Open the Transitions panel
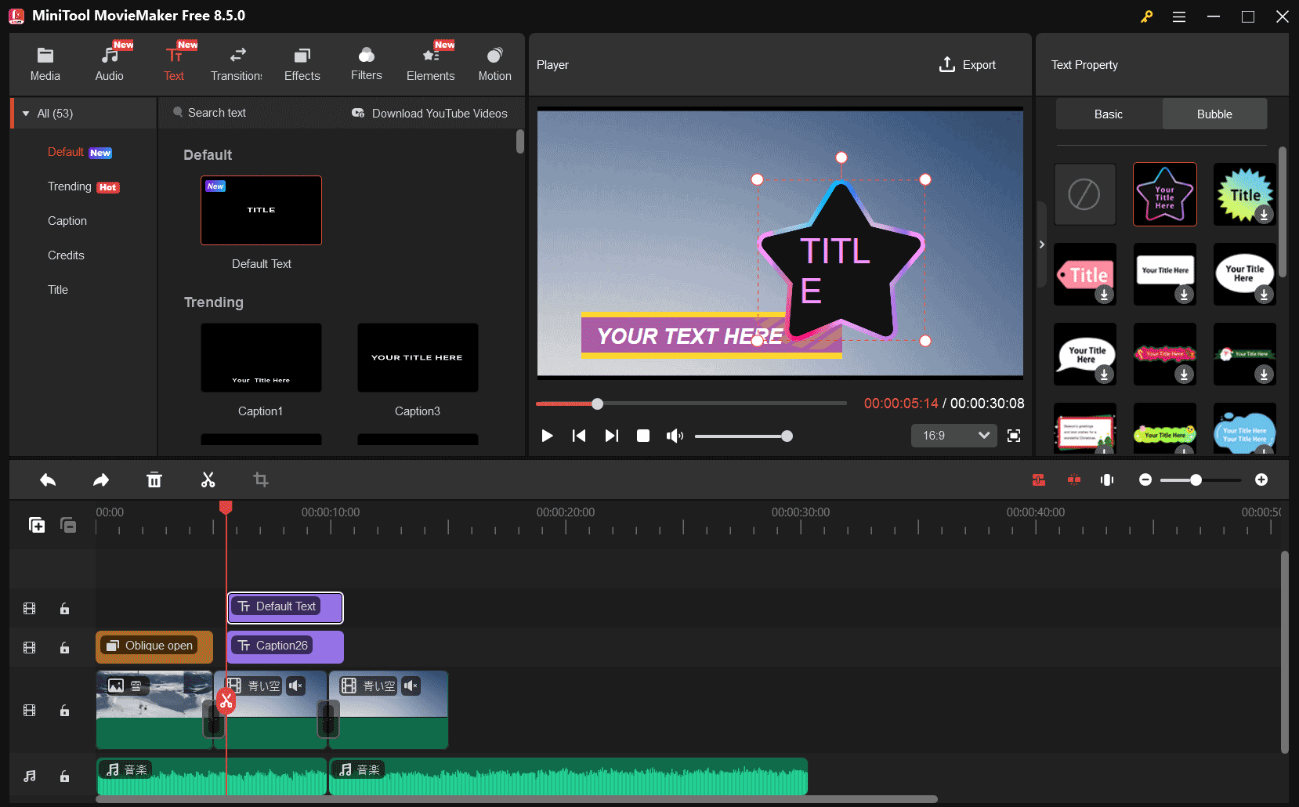The image size is (1299, 807). coord(236,63)
